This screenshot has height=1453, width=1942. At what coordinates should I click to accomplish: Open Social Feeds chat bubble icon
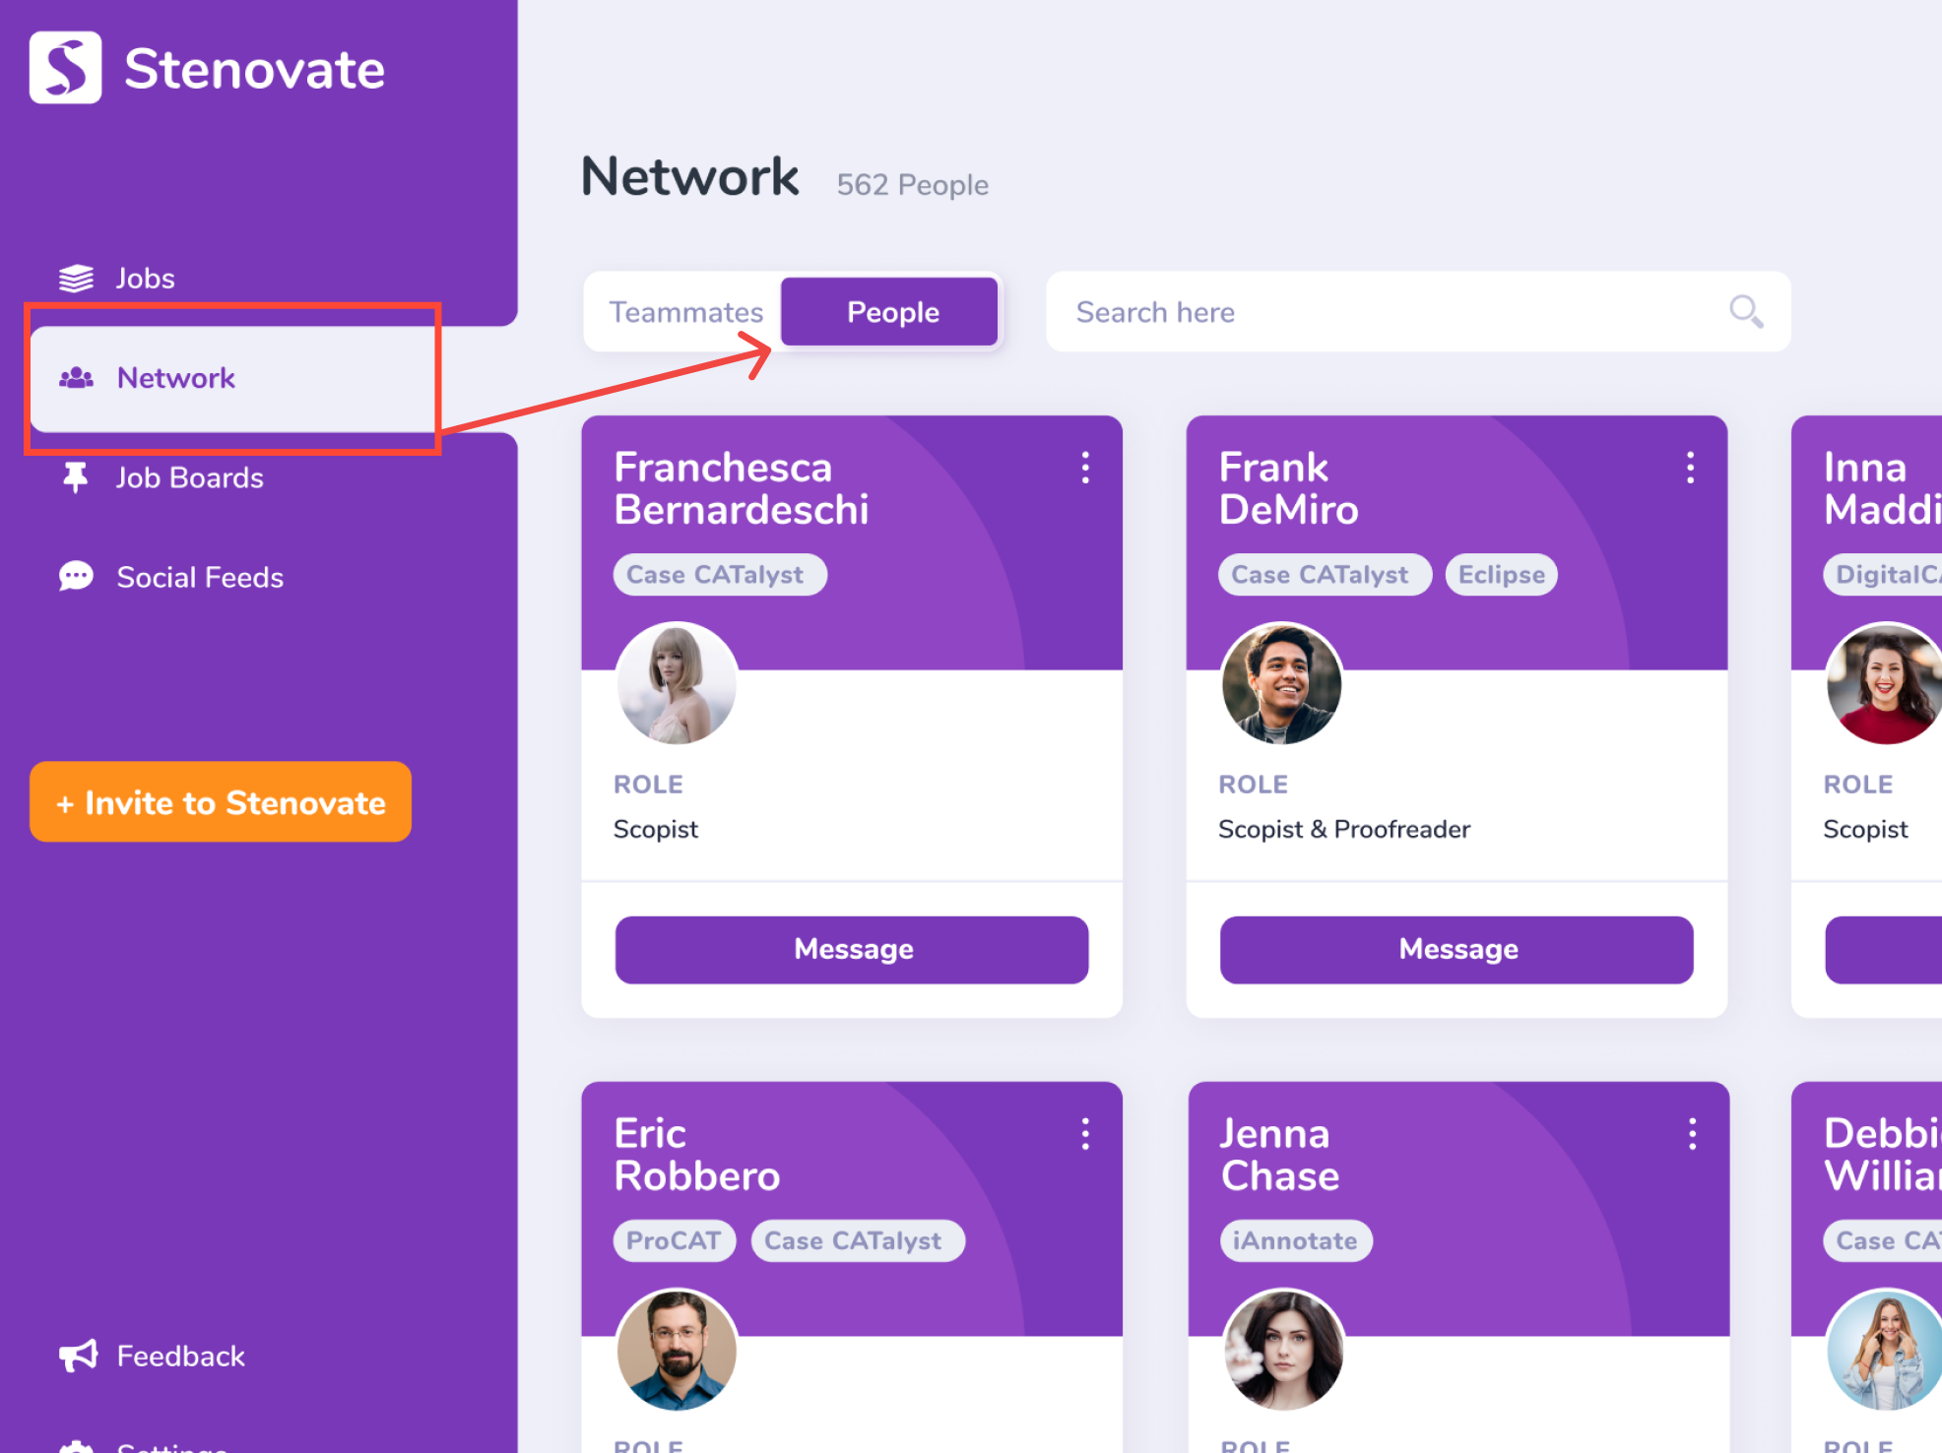76,577
